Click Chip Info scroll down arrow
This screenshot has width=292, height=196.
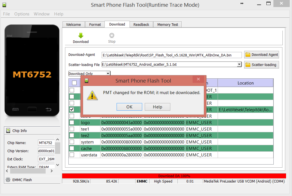[x=57, y=165]
